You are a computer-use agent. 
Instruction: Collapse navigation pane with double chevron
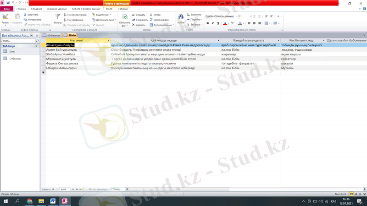(37, 36)
